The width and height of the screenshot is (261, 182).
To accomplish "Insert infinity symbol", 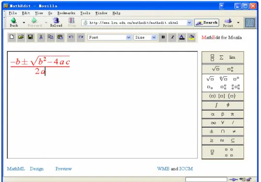I will 213,123.
